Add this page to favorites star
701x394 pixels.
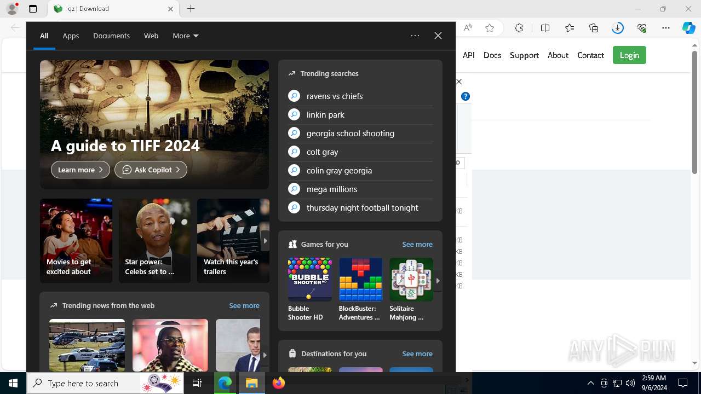(490, 28)
